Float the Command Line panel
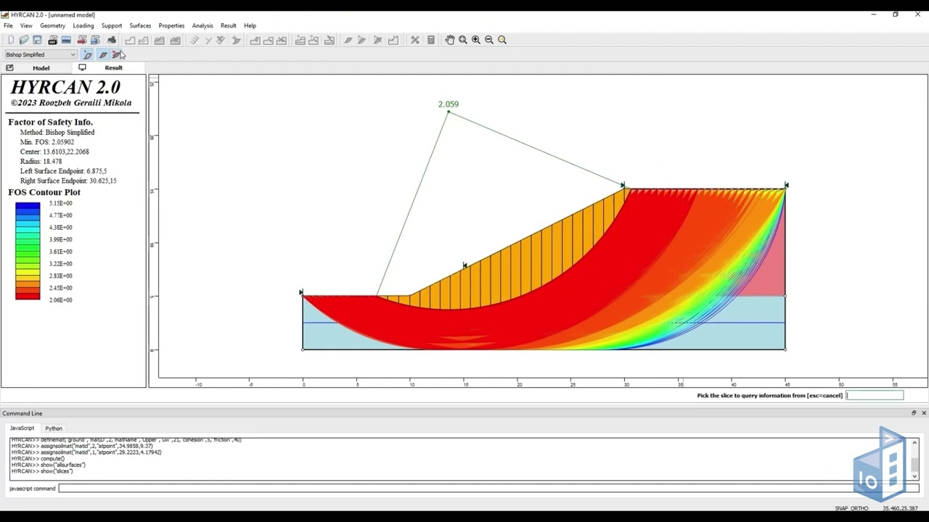The height and width of the screenshot is (522, 929). coord(914,413)
